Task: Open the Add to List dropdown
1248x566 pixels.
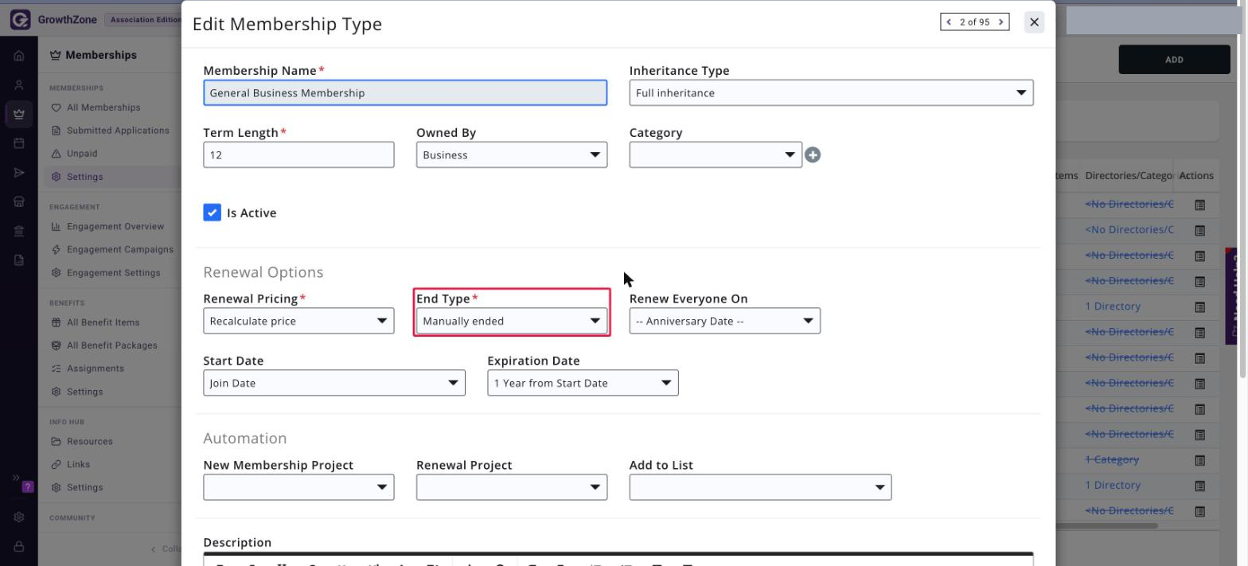Action: (760, 487)
